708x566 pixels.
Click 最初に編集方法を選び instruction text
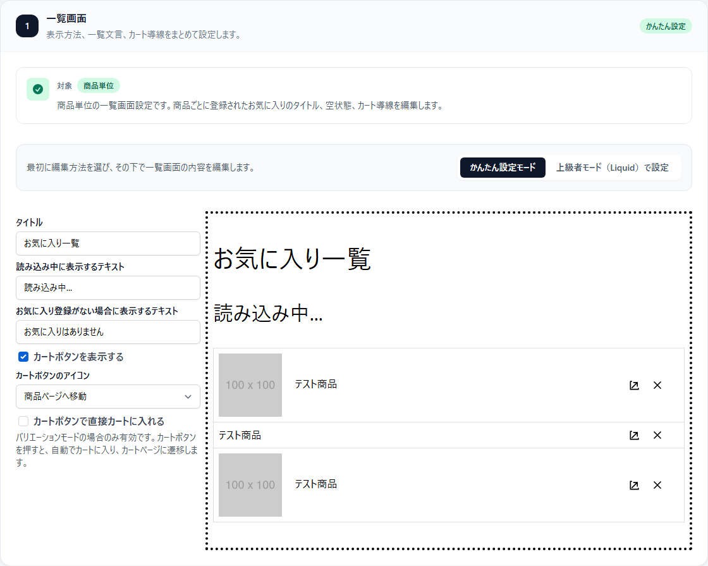[x=140, y=168]
